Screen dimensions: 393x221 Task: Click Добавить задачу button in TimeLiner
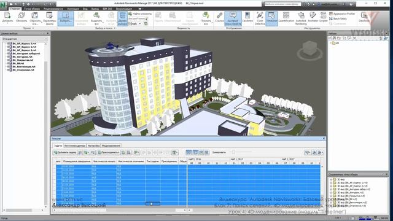pos(64,152)
